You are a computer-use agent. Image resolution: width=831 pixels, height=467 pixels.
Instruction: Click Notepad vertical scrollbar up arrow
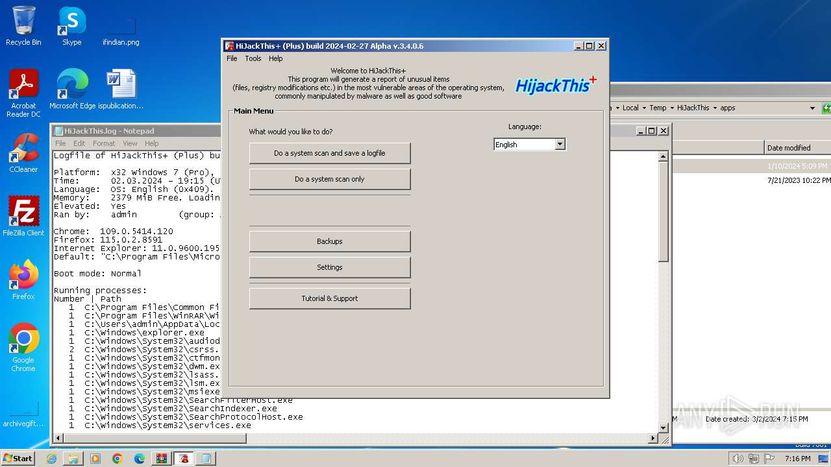(x=663, y=156)
